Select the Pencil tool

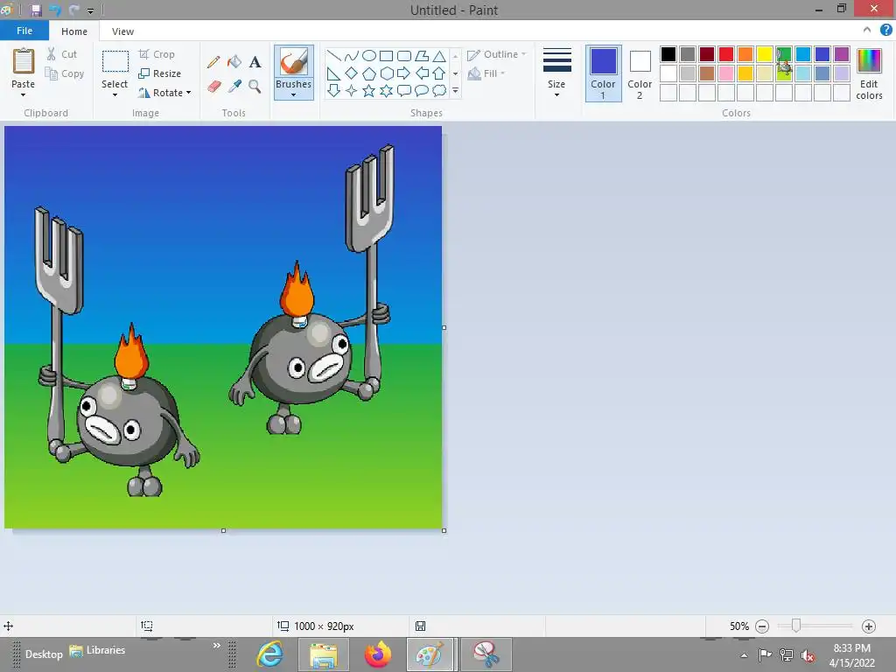point(213,62)
